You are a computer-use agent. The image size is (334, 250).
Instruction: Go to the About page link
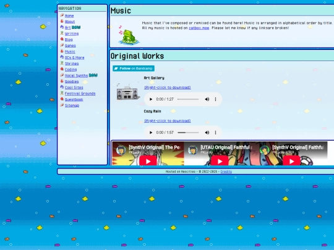pos(70,22)
